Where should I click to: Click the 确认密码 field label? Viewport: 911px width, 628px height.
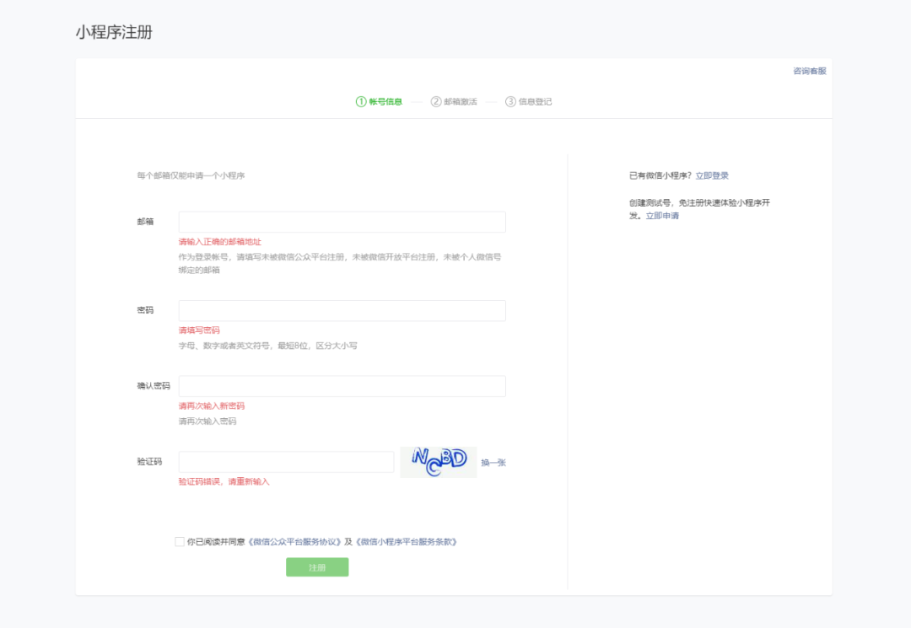[x=153, y=386]
